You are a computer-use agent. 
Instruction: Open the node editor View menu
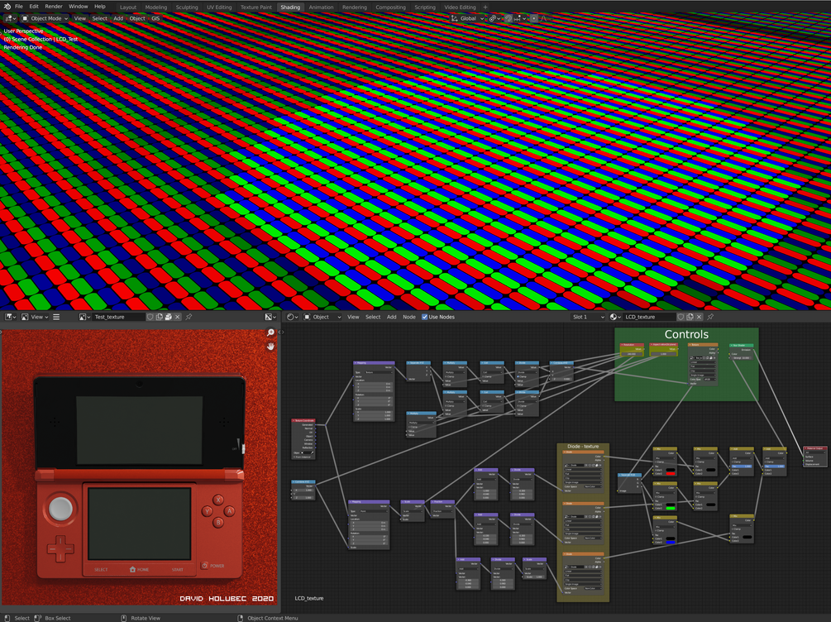tap(353, 317)
